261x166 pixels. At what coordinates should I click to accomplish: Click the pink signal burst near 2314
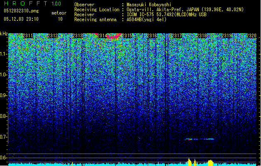click(114, 36)
